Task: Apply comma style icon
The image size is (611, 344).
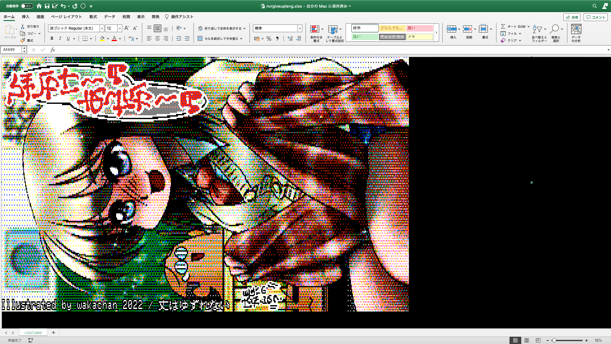Action: click(x=277, y=39)
